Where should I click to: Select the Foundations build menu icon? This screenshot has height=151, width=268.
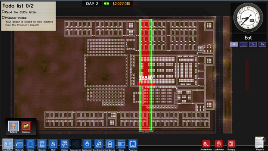(x=8, y=144)
